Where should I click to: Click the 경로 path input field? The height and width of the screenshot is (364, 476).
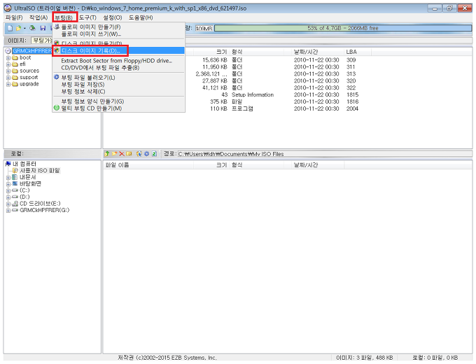point(324,154)
